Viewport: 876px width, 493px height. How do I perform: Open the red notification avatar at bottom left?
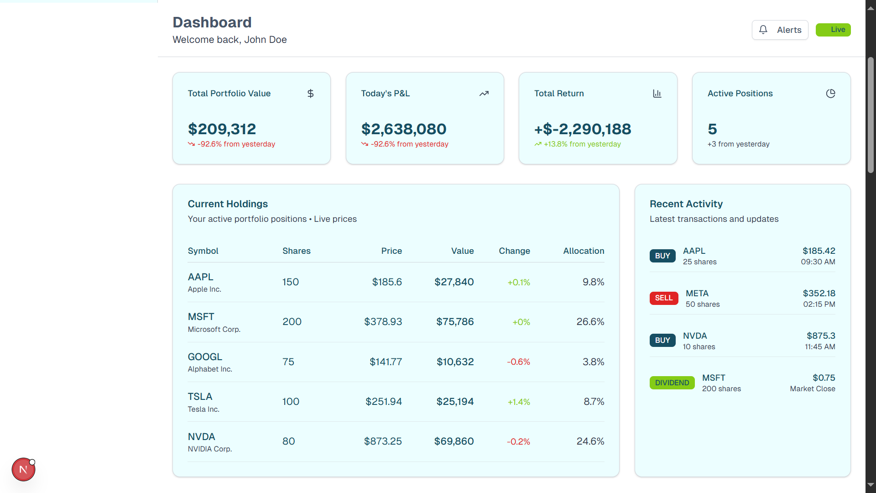(x=23, y=469)
